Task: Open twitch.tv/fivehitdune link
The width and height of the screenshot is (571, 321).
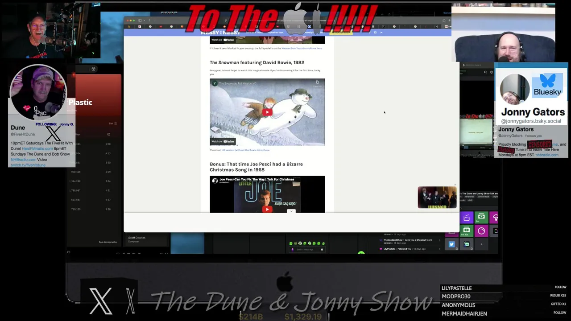Action: (x=28, y=165)
